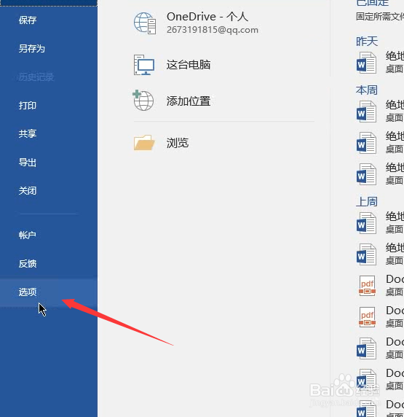Select 共享 in the left menu
Viewport: 404px width, 417px height.
pyautogui.click(x=28, y=133)
